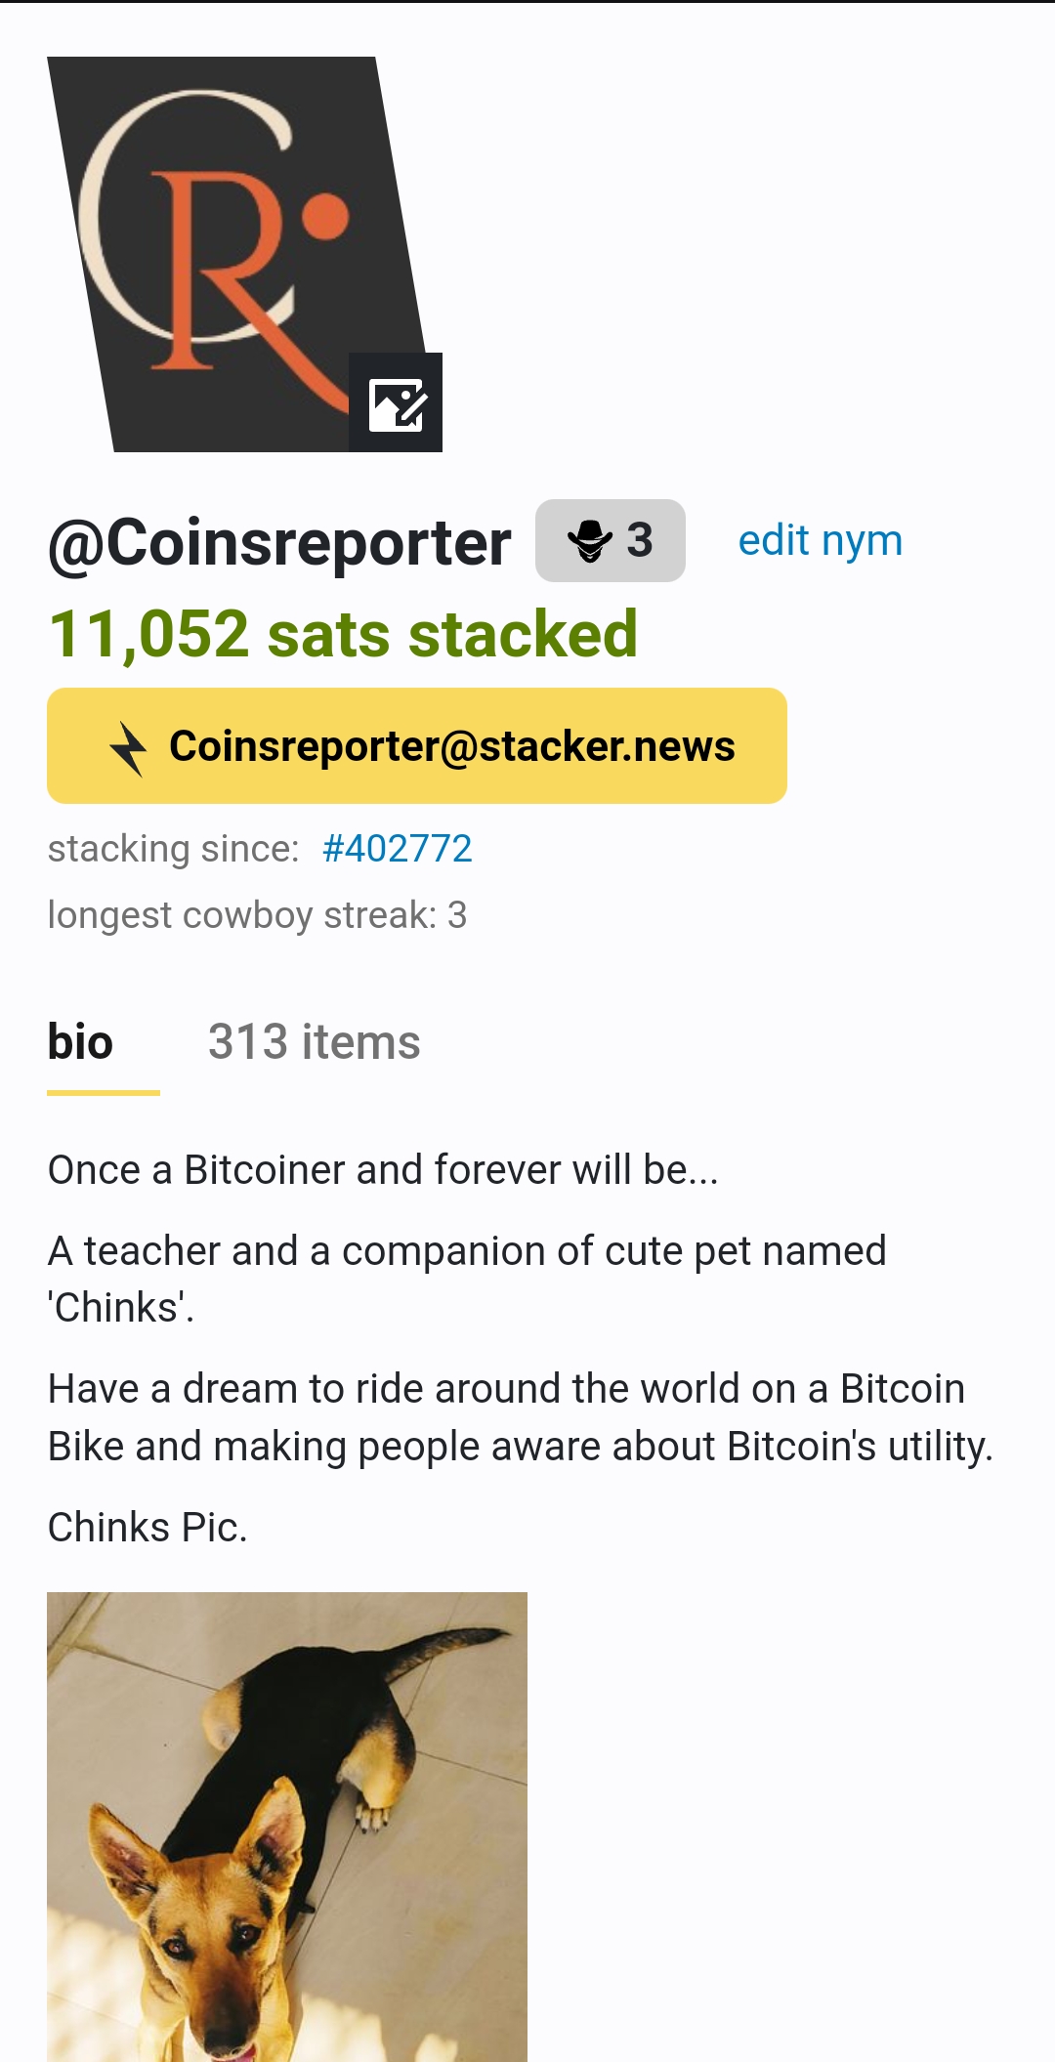Switch to the bio tab
The width and height of the screenshot is (1055, 2062).
click(x=81, y=1042)
